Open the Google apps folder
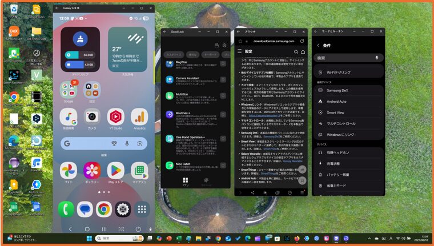The image size is (434, 246). (69, 90)
